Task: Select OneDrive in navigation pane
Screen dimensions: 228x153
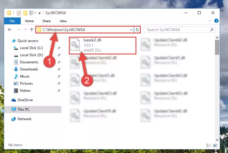Action: pos(25,100)
